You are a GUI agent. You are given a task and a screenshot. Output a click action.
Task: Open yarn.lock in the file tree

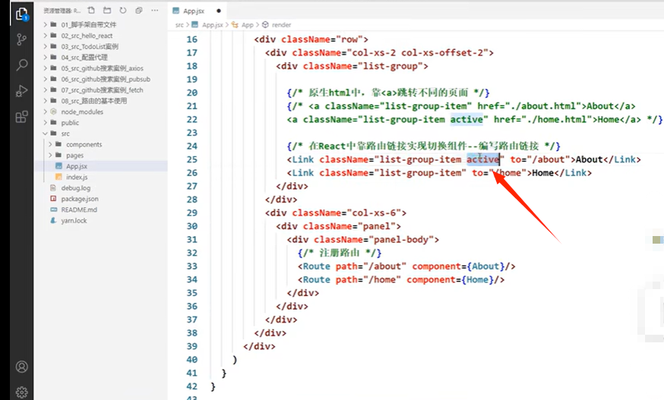click(74, 221)
